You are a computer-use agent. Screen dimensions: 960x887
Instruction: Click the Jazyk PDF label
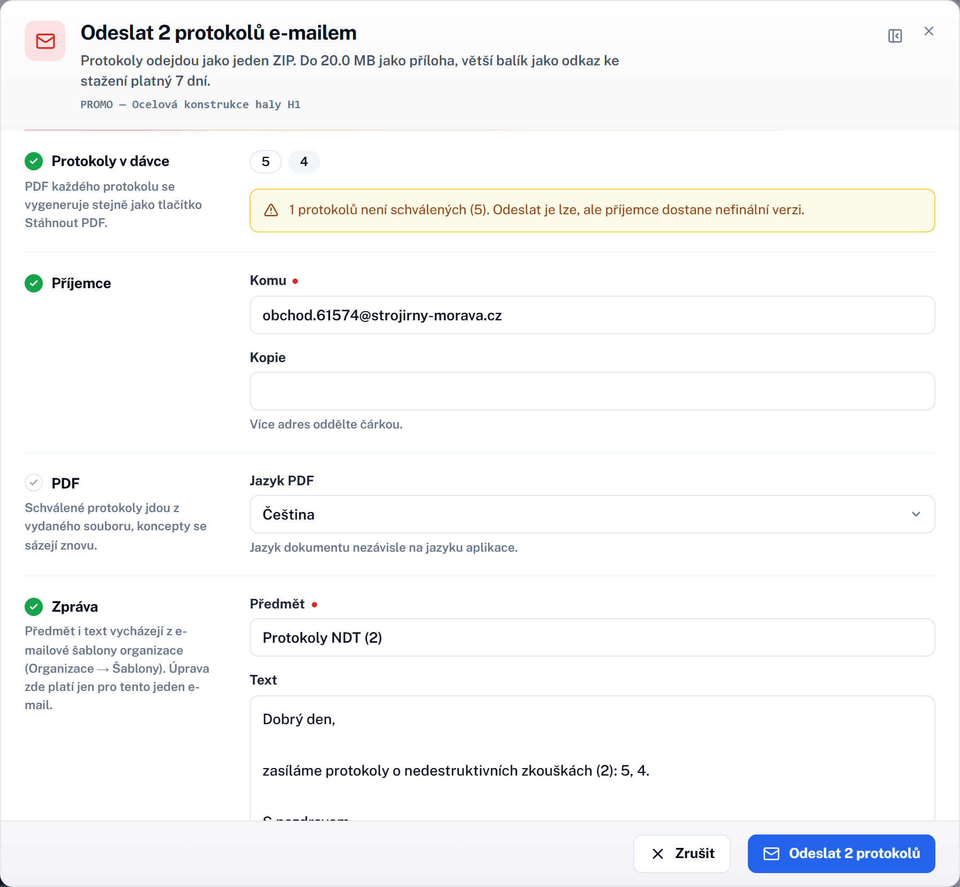[282, 481]
